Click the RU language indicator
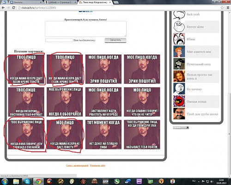 (x=194, y=181)
